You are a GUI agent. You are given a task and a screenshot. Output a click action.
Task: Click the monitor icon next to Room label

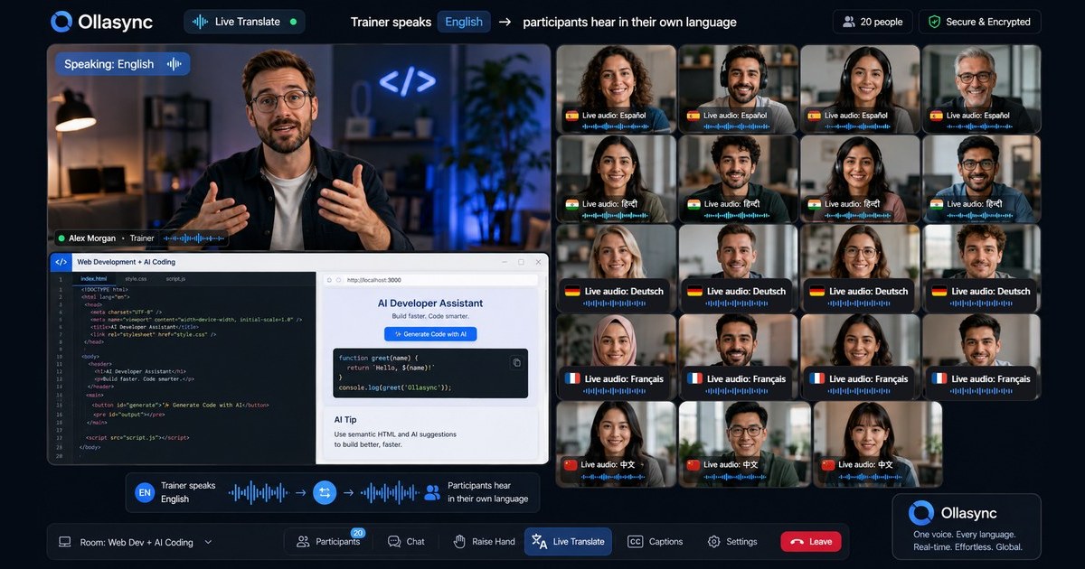click(65, 542)
